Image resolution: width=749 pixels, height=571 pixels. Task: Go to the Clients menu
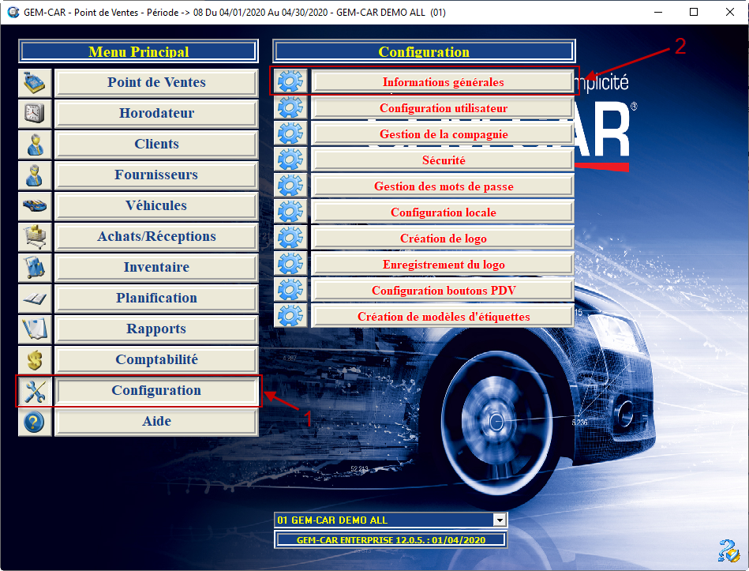pyautogui.click(x=156, y=145)
